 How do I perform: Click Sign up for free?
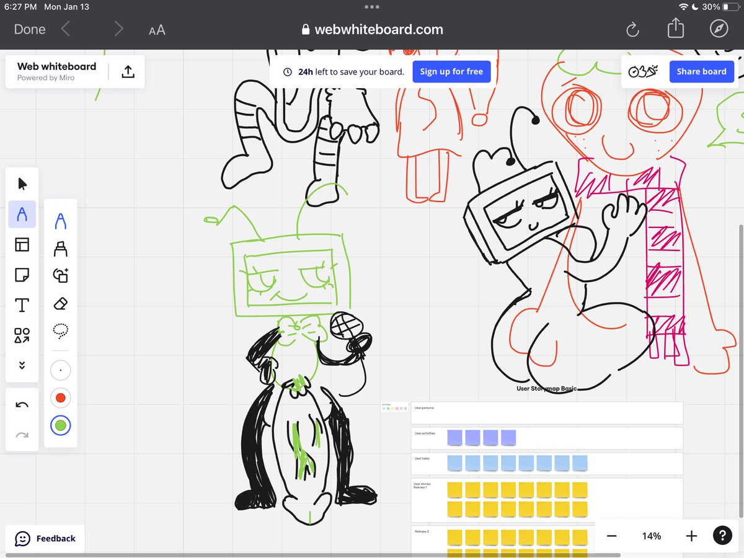pos(451,71)
